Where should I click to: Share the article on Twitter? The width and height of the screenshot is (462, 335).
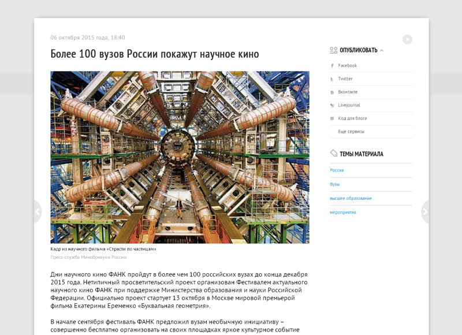(345, 79)
